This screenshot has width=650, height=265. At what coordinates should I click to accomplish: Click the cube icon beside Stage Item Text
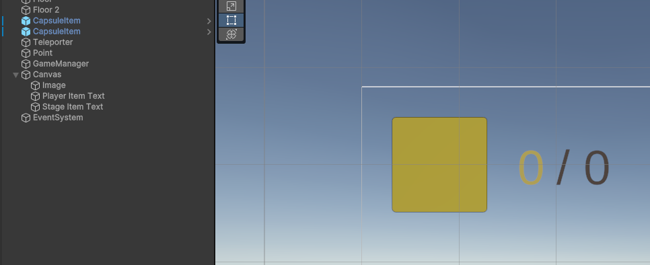tap(35, 107)
